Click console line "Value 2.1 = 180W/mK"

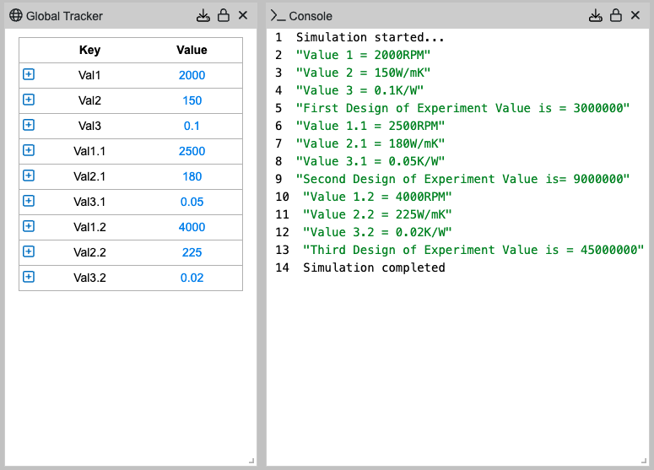point(370,143)
